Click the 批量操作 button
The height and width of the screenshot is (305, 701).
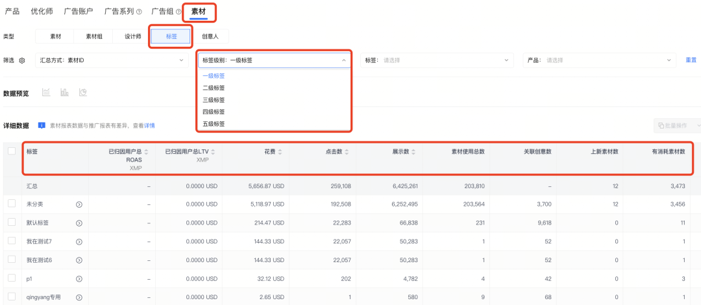[x=677, y=126]
